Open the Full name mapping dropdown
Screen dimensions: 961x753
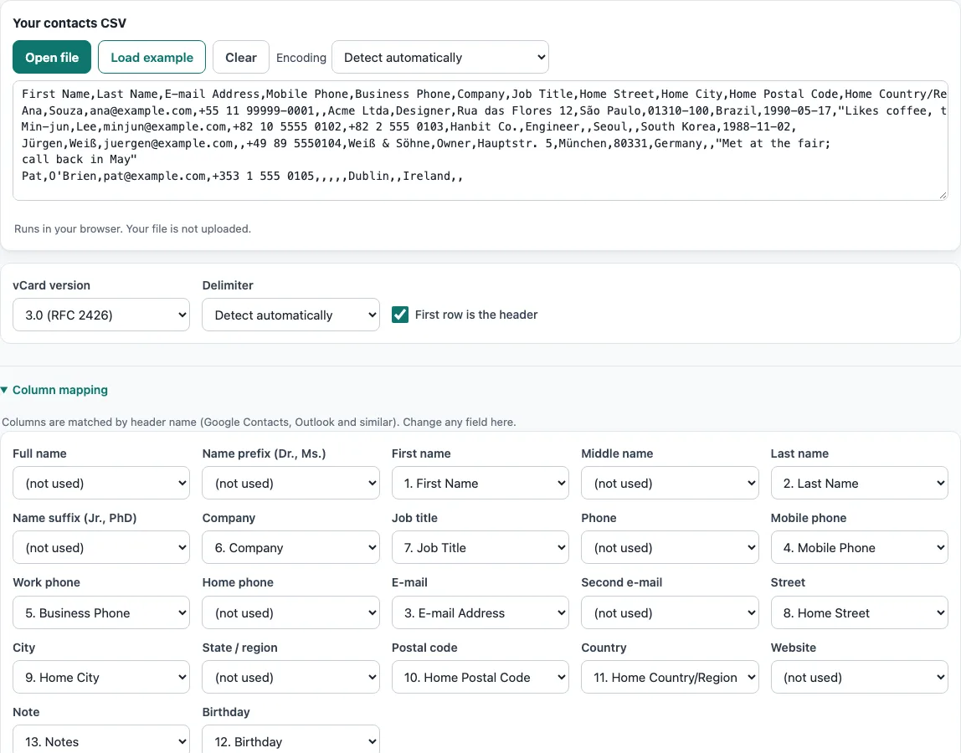(101, 483)
